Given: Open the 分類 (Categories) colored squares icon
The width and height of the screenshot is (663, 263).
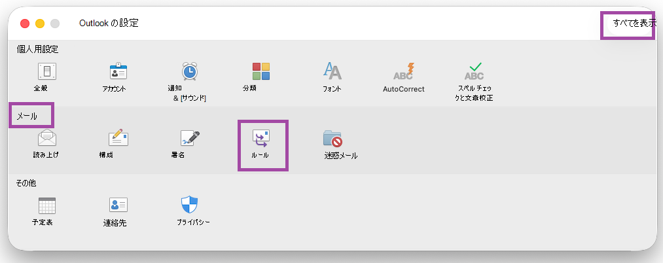Looking at the screenshot, I should click(261, 71).
